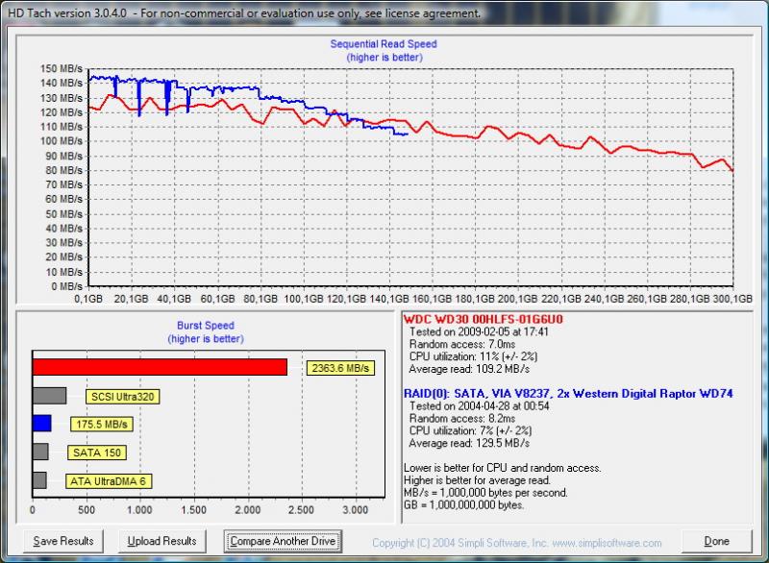Open the www.simplisoftware.com copyright link
This screenshot has height=563, width=769.
click(607, 543)
